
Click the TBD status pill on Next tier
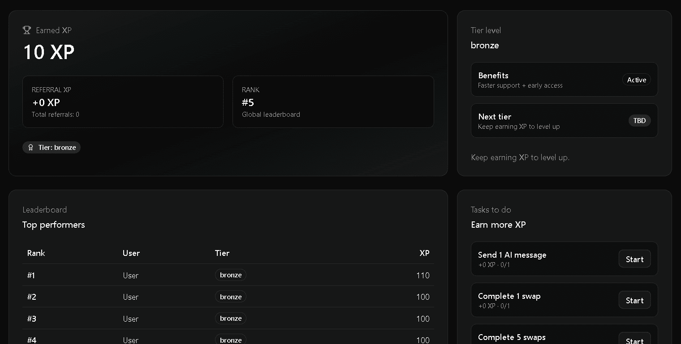click(x=639, y=120)
